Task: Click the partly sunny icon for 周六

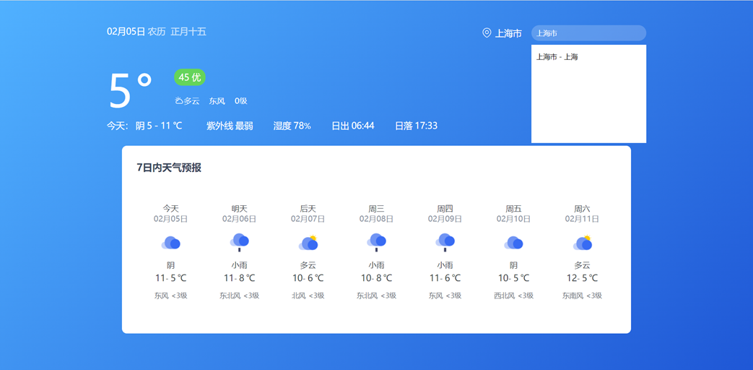Action: (x=583, y=243)
